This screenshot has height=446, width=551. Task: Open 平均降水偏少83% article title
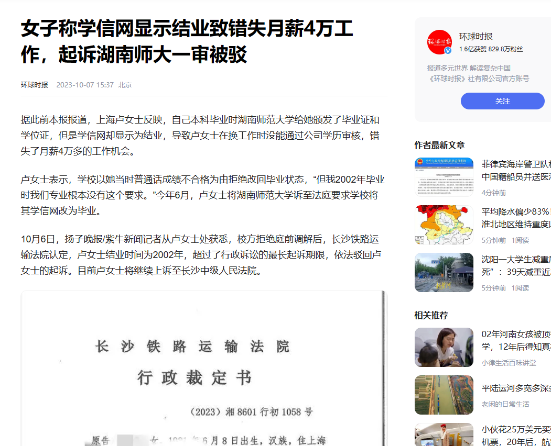[x=516, y=218]
